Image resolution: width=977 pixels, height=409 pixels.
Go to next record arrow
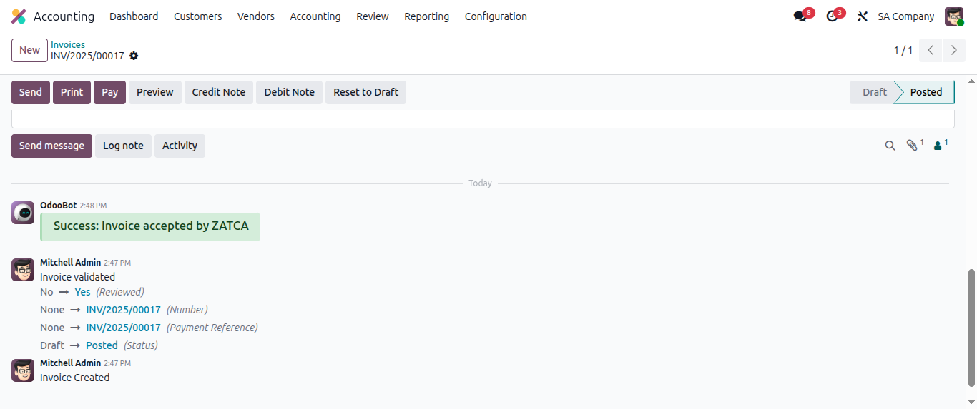[x=953, y=50]
